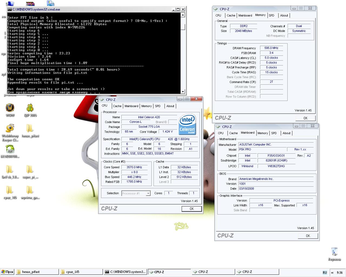The width and height of the screenshot is (346, 277).
Task: Click the processor name Intel Celeron 420
Action: [x=149, y=117]
